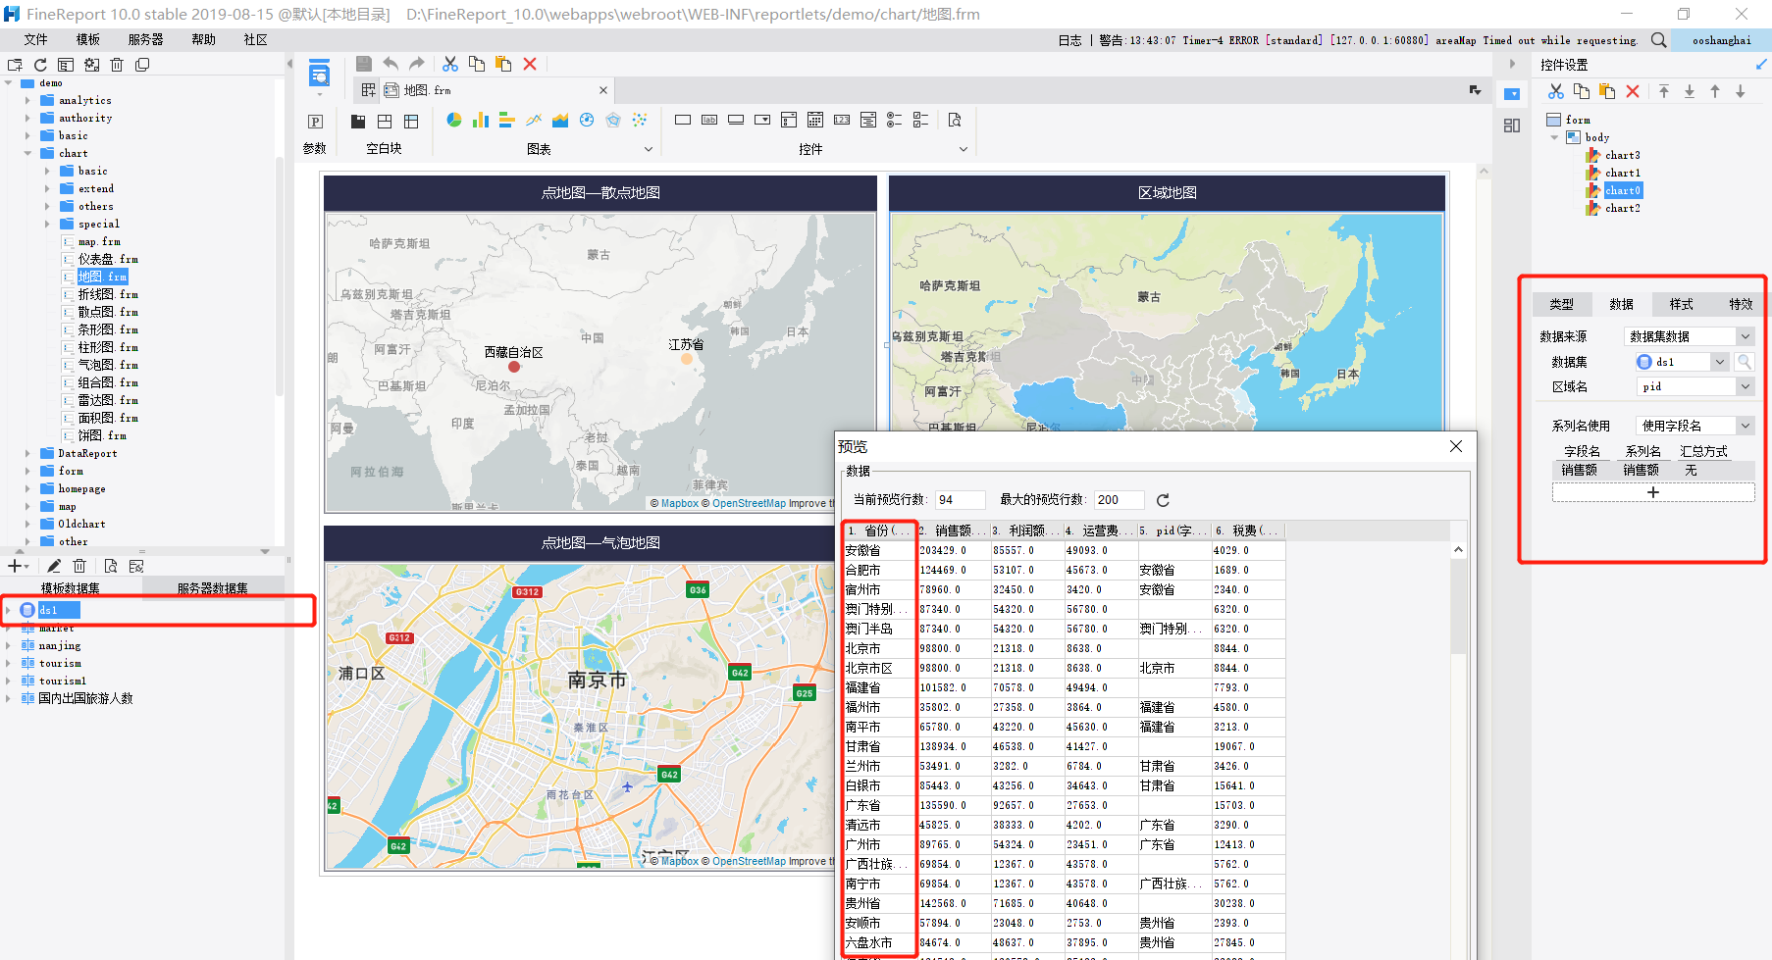The width and height of the screenshot is (1772, 960).
Task: Insert a scatter chart from palette
Action: tap(640, 120)
